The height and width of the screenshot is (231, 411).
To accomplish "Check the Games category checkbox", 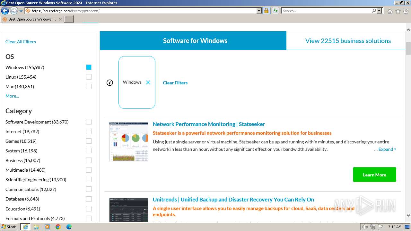I will (89, 141).
